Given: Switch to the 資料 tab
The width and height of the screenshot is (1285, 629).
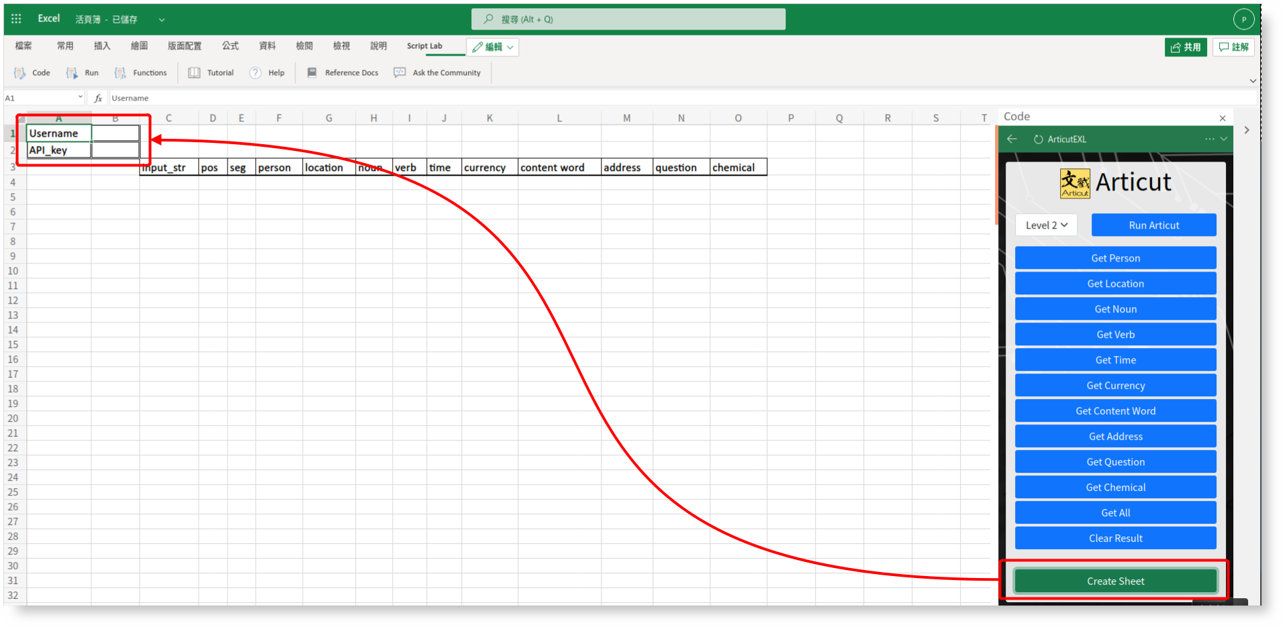Looking at the screenshot, I should click(267, 46).
